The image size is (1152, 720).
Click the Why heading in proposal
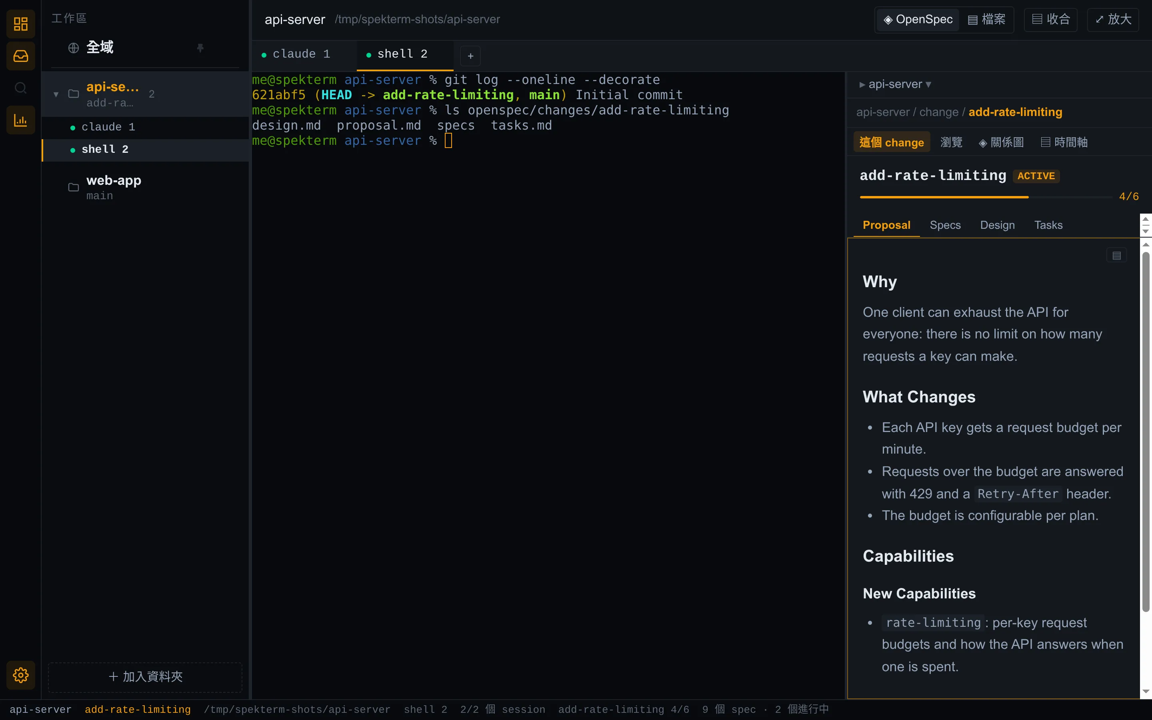(880, 282)
